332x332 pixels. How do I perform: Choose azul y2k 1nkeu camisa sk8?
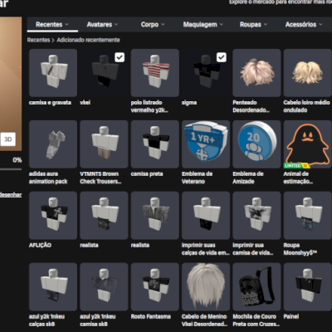click(104, 286)
